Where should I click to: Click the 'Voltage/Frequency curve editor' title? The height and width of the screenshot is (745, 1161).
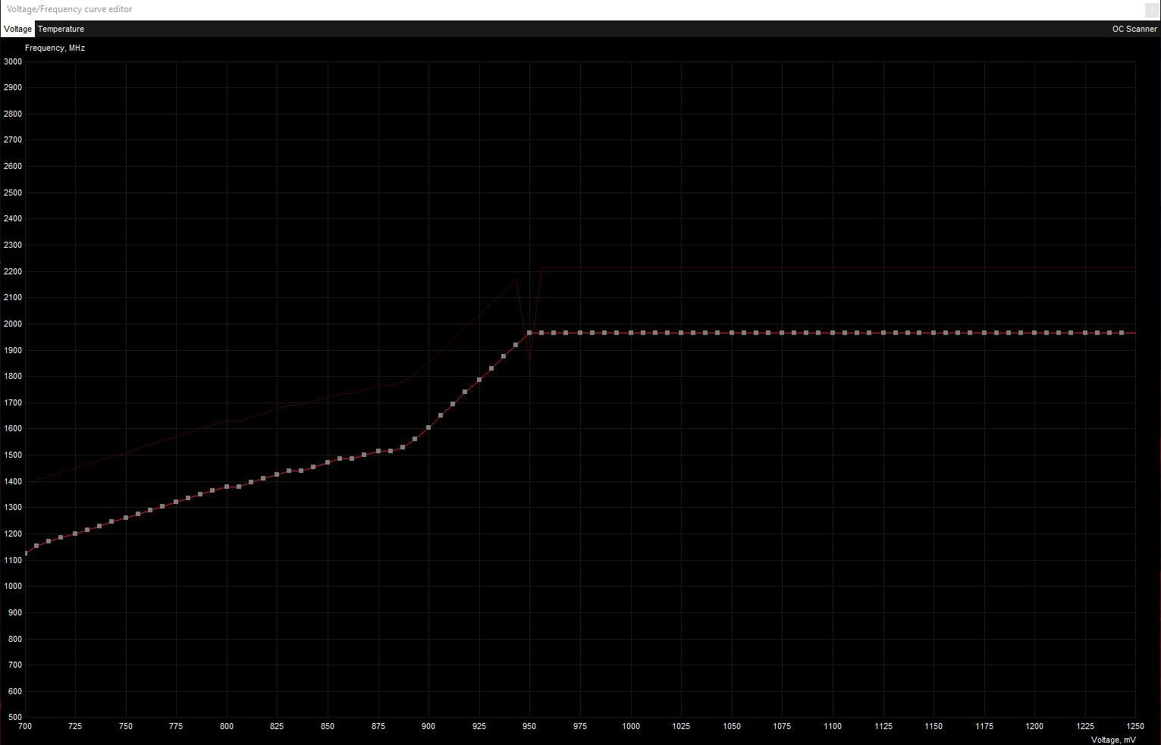pos(69,9)
